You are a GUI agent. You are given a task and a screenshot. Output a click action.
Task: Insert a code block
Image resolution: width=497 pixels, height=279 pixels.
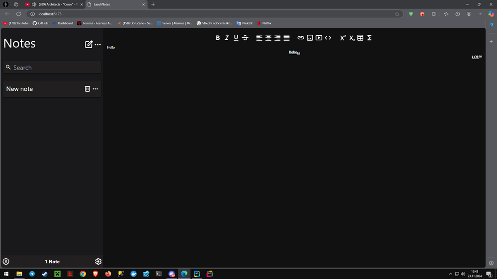328,38
